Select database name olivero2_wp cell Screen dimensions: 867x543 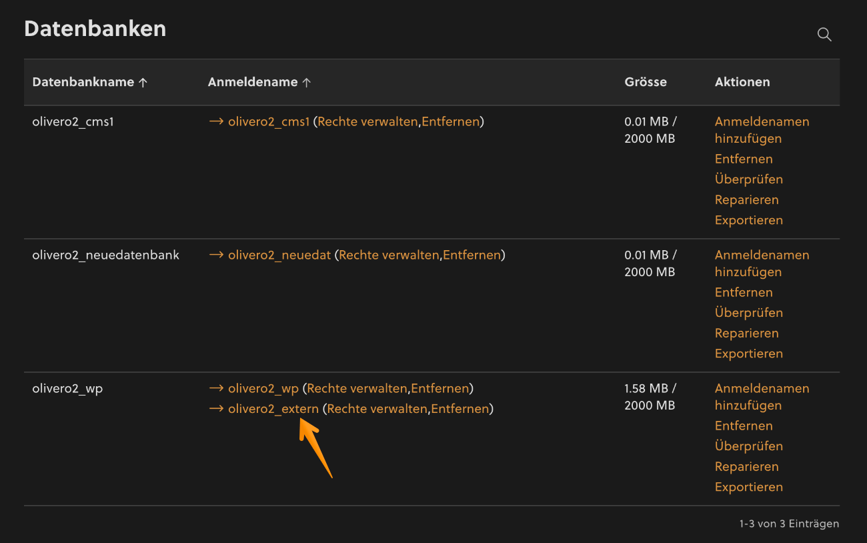(67, 388)
